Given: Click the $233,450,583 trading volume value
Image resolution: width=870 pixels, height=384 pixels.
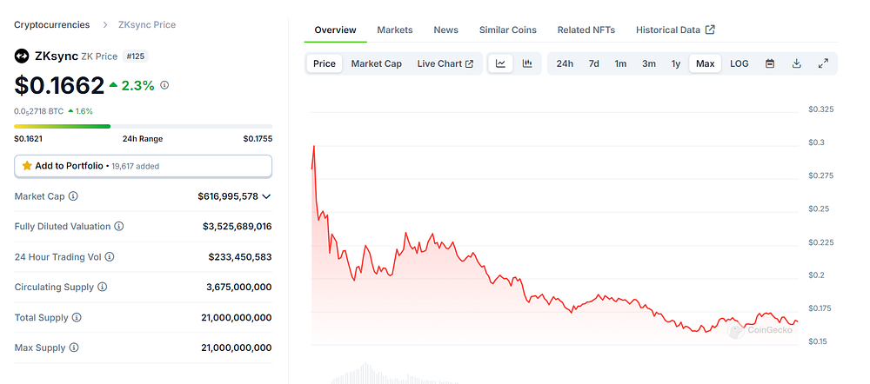Looking at the screenshot, I should pyautogui.click(x=240, y=257).
